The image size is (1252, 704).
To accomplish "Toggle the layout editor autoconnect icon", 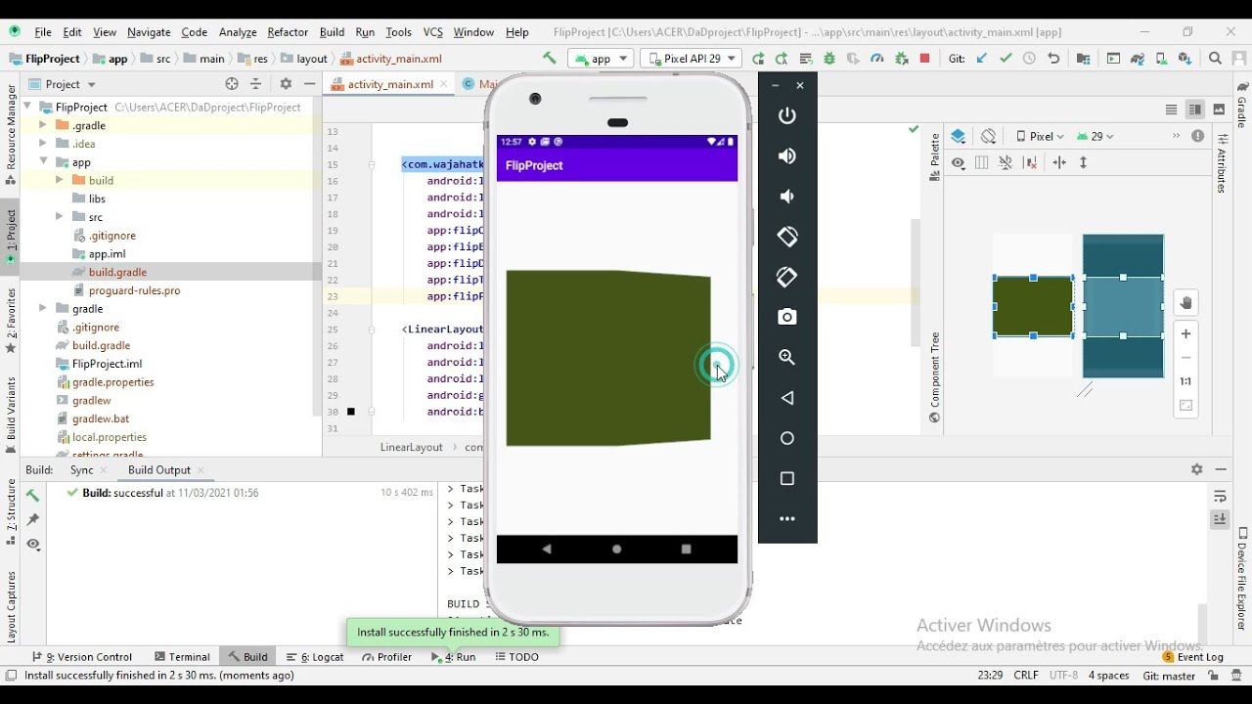I will point(1006,163).
